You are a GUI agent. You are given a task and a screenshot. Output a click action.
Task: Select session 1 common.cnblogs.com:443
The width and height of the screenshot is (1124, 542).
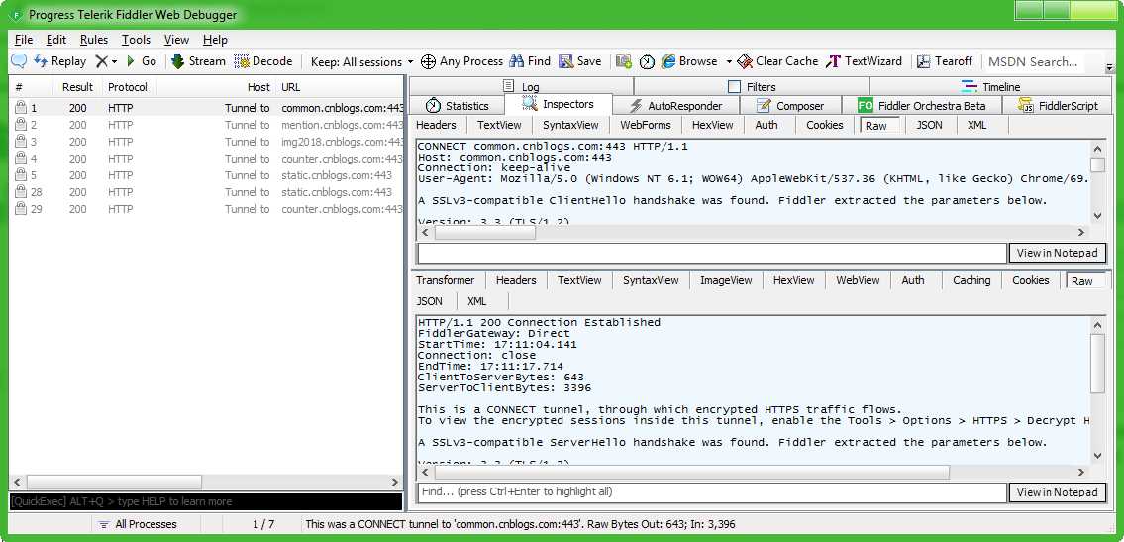point(207,108)
